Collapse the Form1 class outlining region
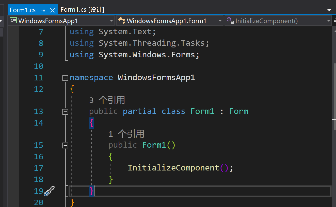Screen dimensions: 336x207 [65, 112]
